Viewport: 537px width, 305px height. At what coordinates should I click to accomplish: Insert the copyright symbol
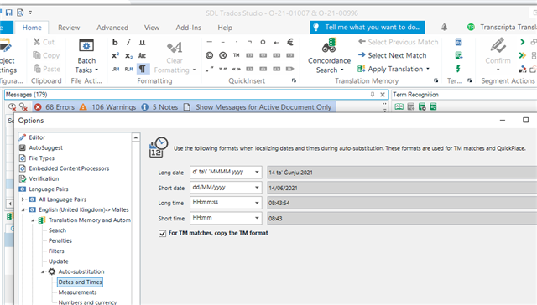[209, 55]
